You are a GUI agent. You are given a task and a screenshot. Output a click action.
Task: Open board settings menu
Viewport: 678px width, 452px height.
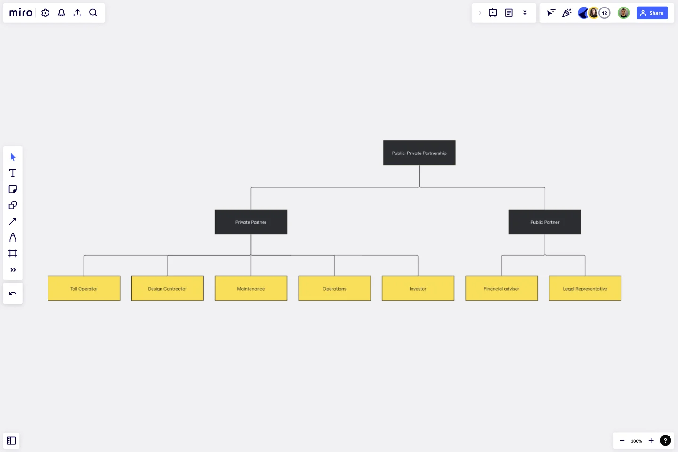(x=45, y=13)
